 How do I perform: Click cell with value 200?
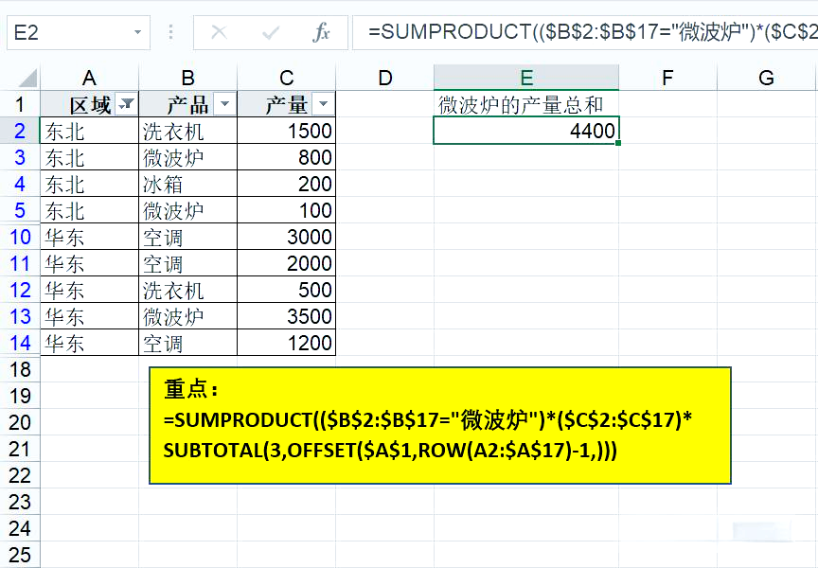click(287, 184)
